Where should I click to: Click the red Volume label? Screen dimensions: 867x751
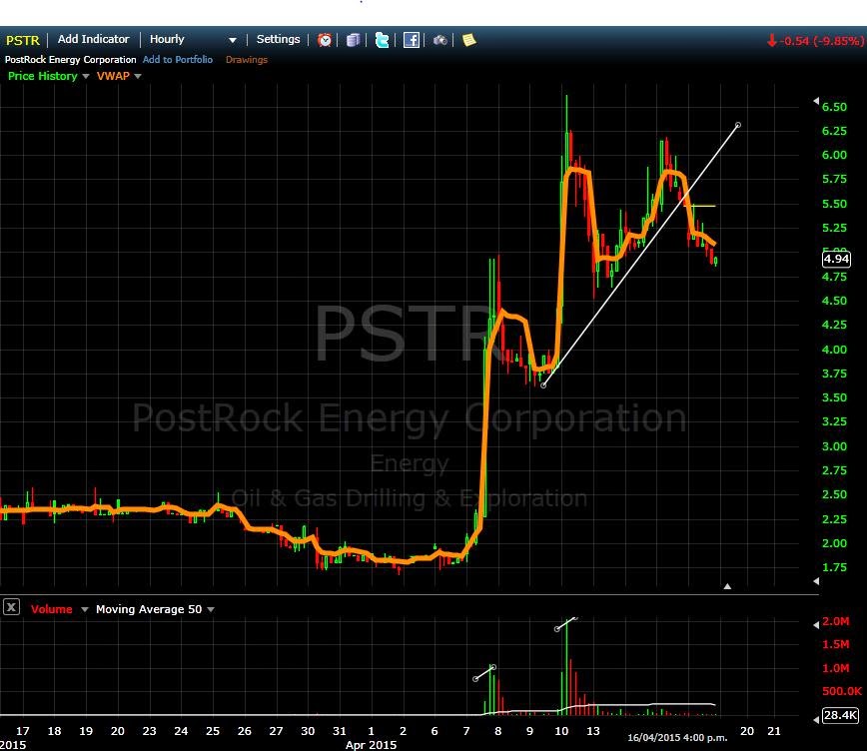tap(51, 609)
